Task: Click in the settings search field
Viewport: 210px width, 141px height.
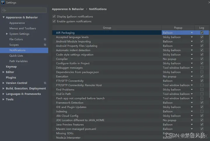Action: click(x=24, y=10)
